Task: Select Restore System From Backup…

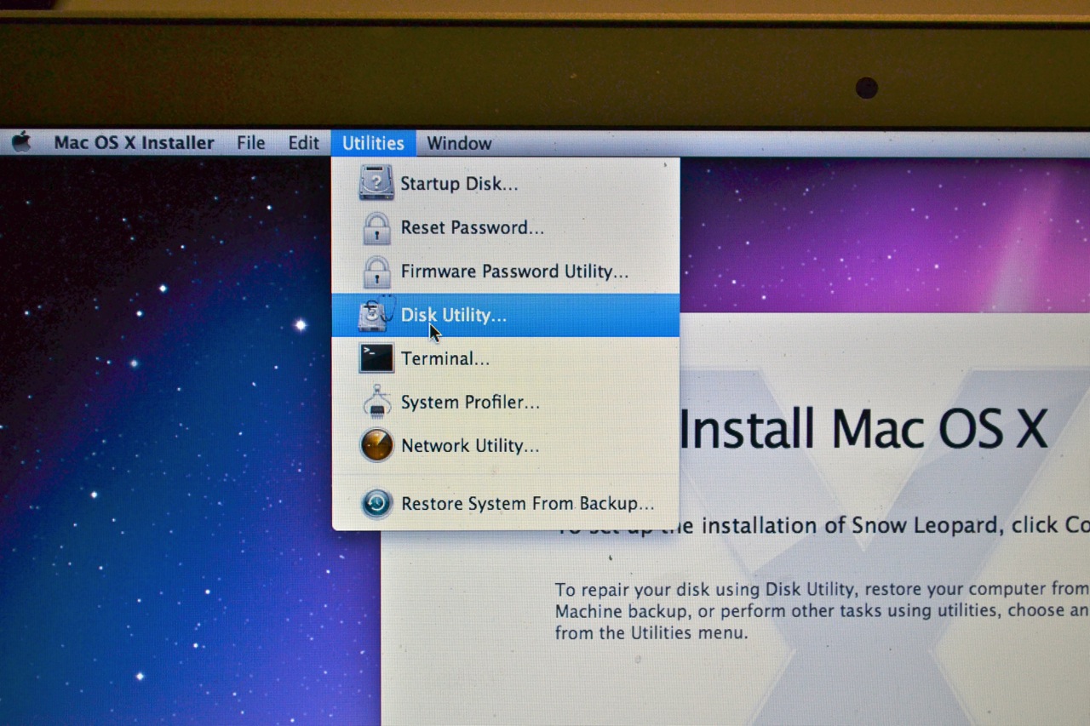Action: (506, 504)
